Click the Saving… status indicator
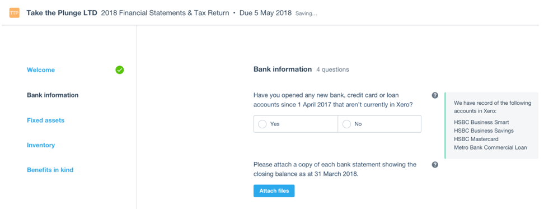Viewport: 544px width, 209px height. [306, 13]
